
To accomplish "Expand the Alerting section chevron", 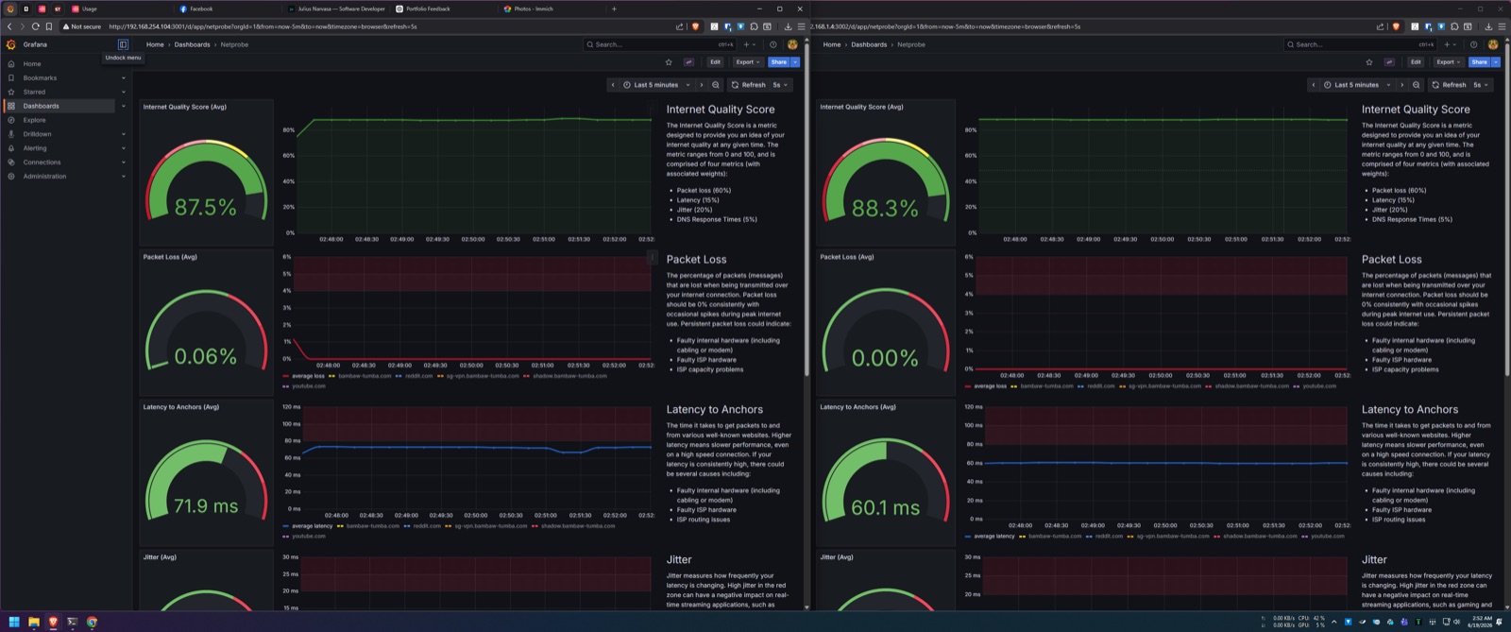I will click(x=124, y=148).
